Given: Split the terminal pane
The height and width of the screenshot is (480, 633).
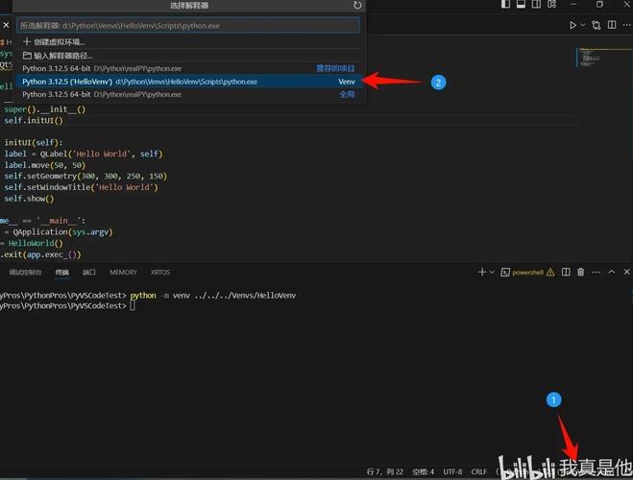Looking at the screenshot, I should point(566,273).
